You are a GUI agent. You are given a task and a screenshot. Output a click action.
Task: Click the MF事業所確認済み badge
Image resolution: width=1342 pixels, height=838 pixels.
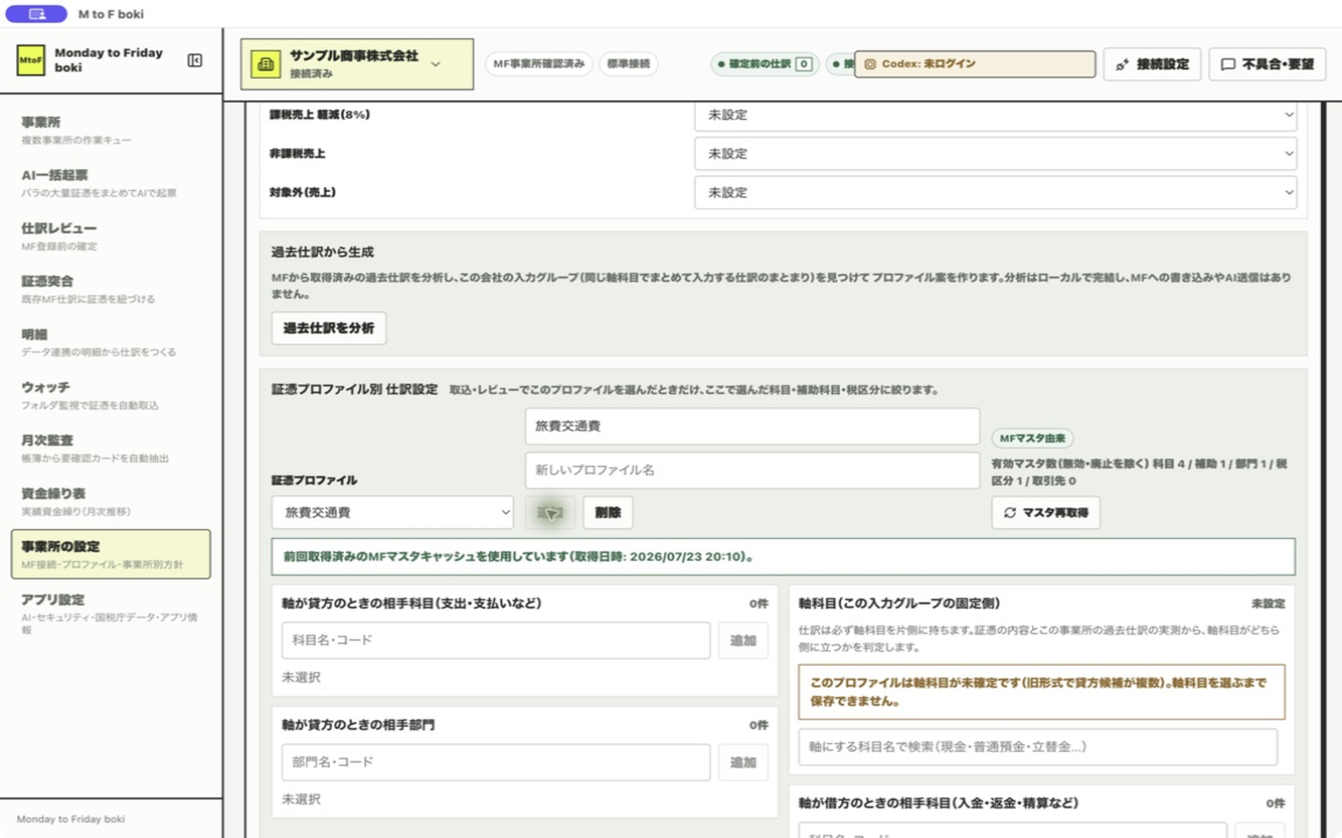(539, 64)
